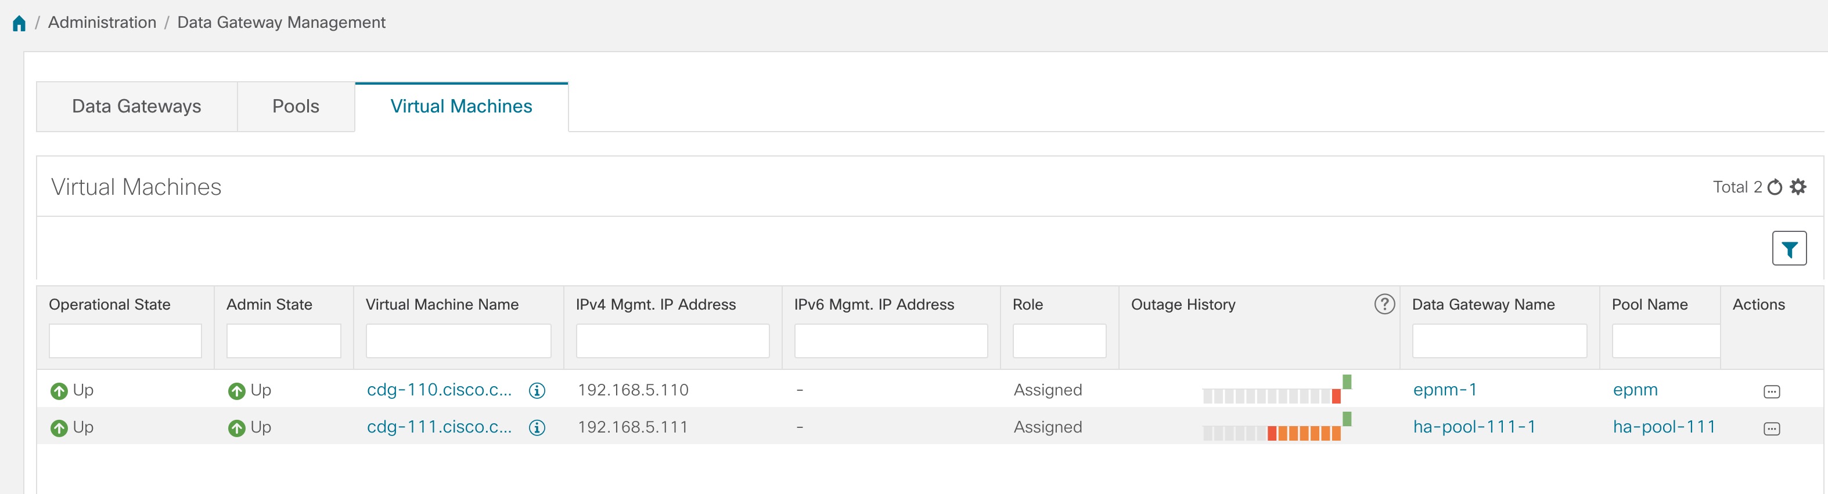The height and width of the screenshot is (494, 1828).
Task: Click the Operational State filter field
Action: (x=125, y=341)
